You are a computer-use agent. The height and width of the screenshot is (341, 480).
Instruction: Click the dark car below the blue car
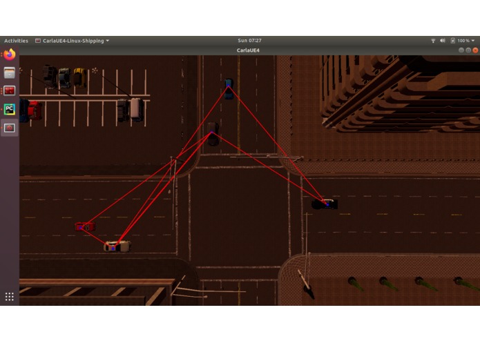coord(213,134)
